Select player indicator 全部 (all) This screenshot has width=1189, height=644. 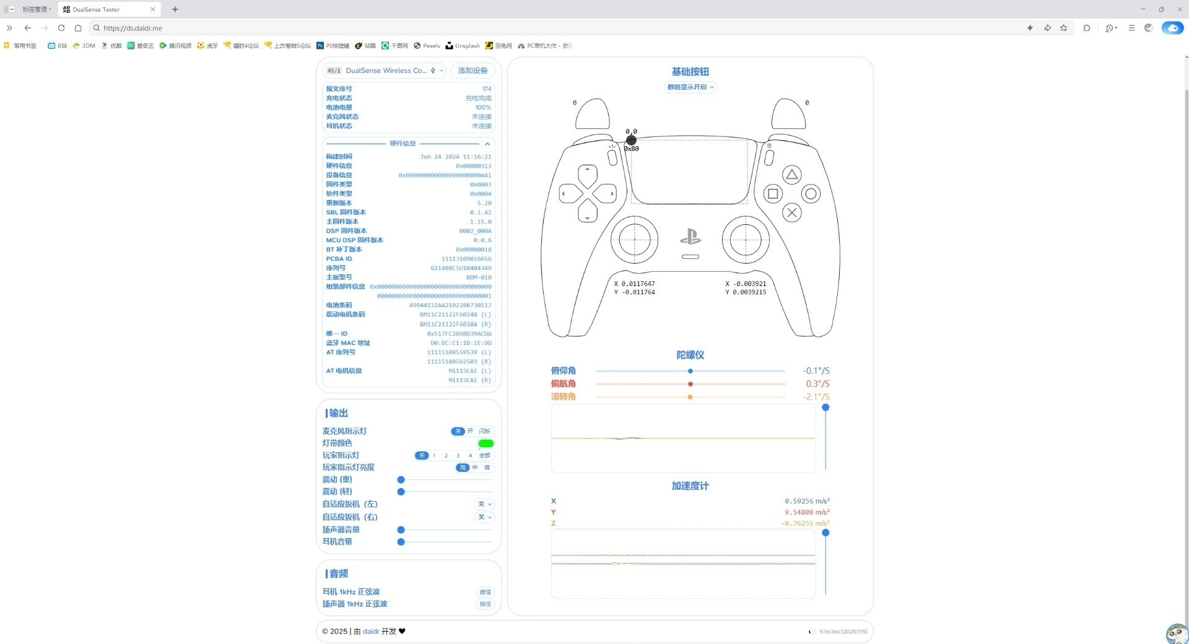[x=485, y=456]
